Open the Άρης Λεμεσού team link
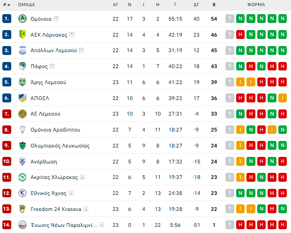 [x=48, y=82]
